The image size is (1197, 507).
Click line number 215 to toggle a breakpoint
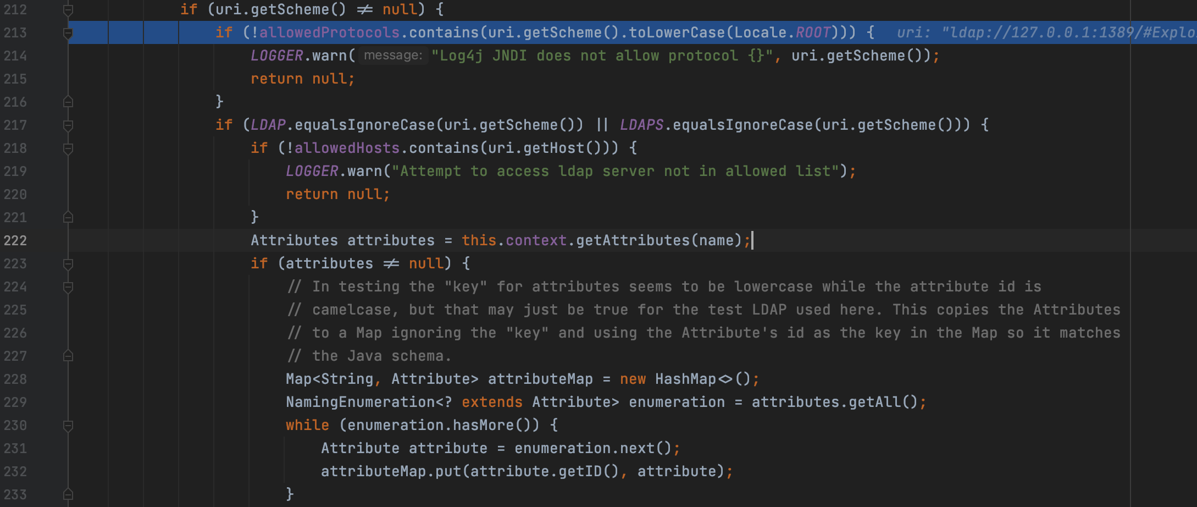(x=15, y=79)
